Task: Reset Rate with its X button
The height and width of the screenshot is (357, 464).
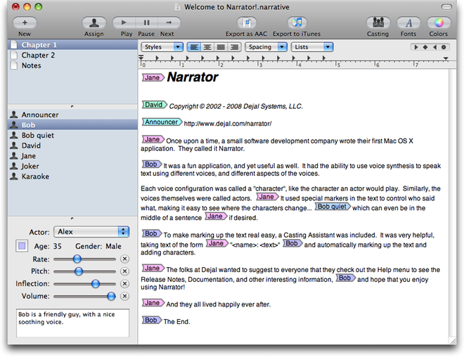Action: click(125, 259)
